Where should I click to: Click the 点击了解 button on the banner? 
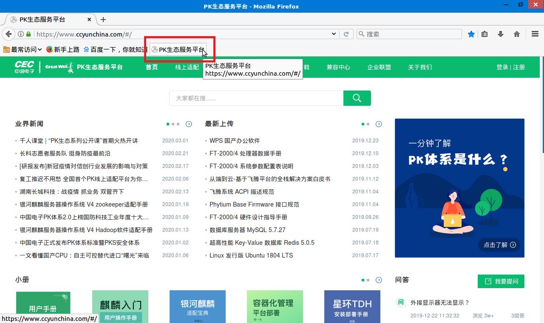pyautogui.click(x=499, y=245)
